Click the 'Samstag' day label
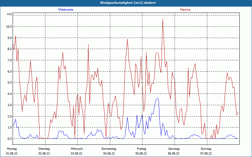Screen dimensions: 252x157 pos(174,149)
